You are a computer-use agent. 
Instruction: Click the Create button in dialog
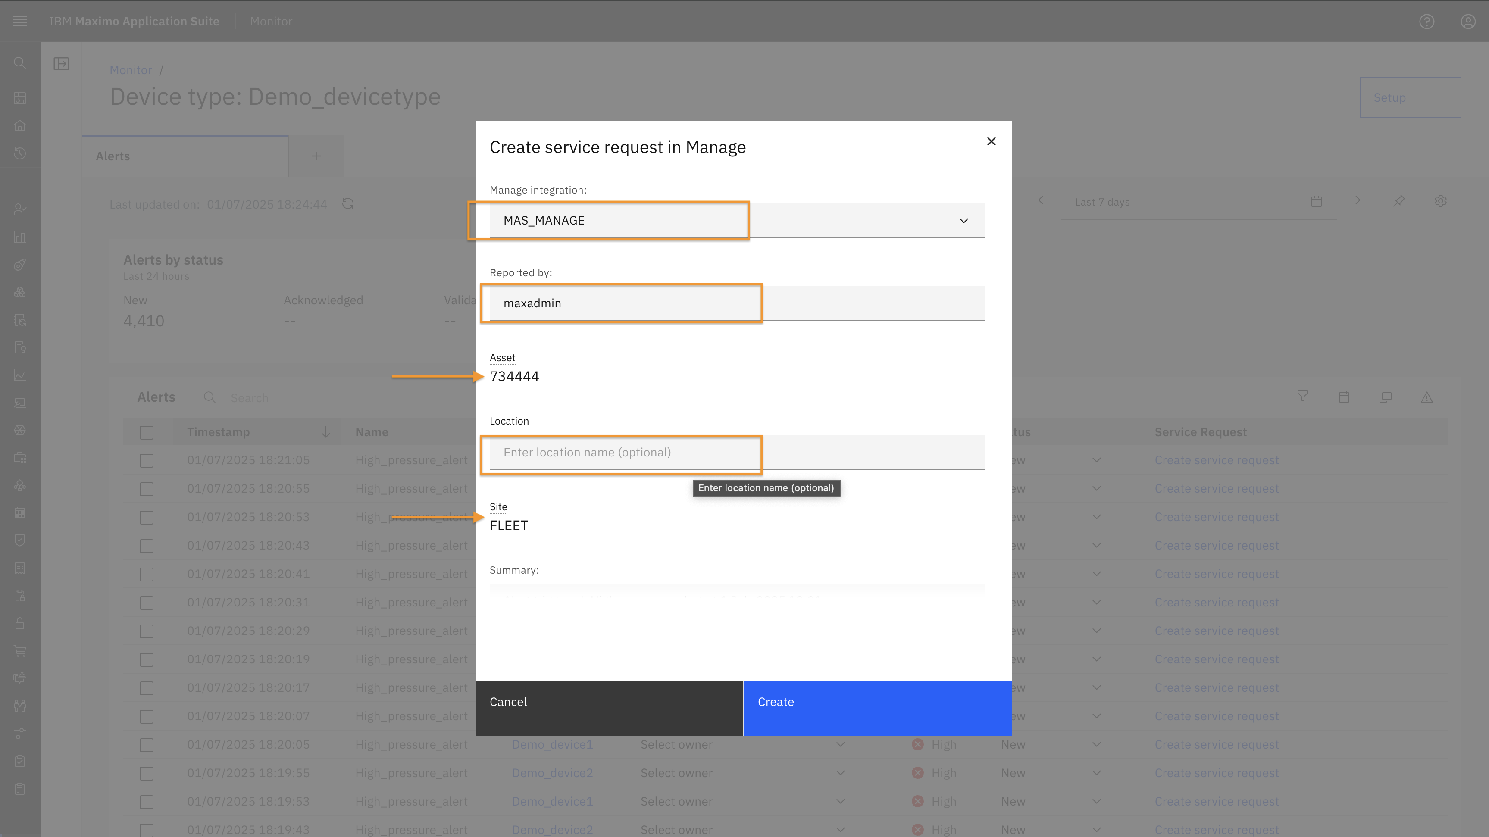point(877,708)
